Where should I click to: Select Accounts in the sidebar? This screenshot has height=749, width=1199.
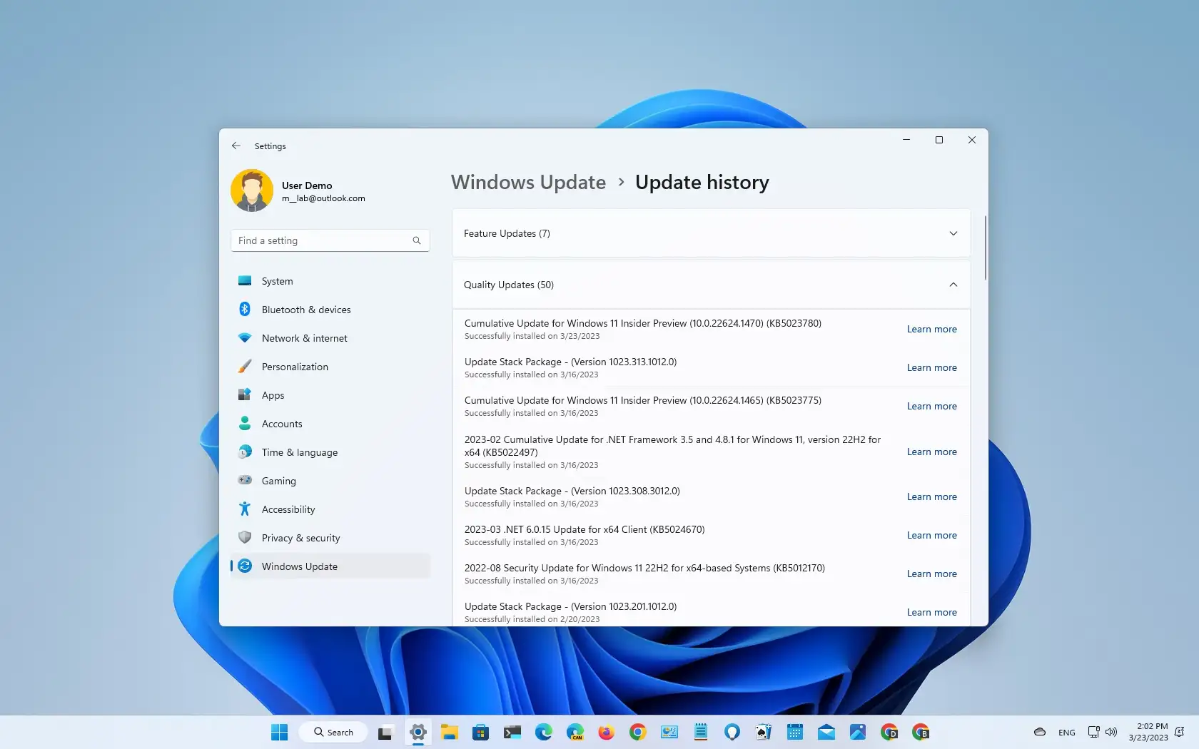330,424
